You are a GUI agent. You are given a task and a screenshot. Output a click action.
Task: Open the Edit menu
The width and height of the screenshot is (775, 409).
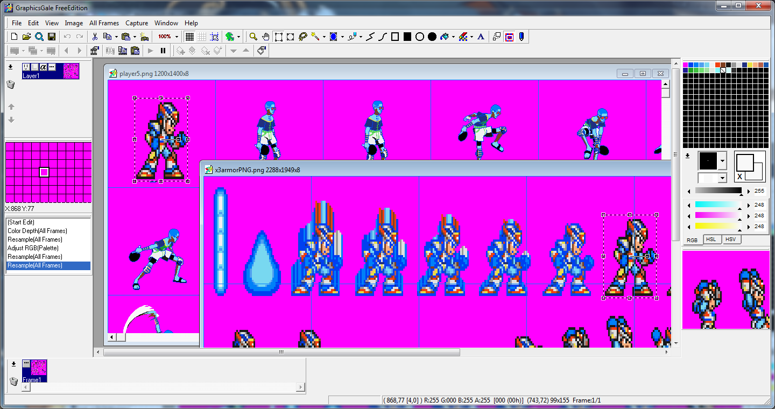point(33,23)
